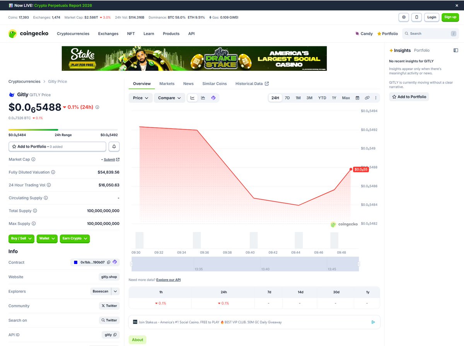Open the purple GeckoTerminal chart icon
Image resolution: width=464 pixels, height=346 pixels.
213,98
